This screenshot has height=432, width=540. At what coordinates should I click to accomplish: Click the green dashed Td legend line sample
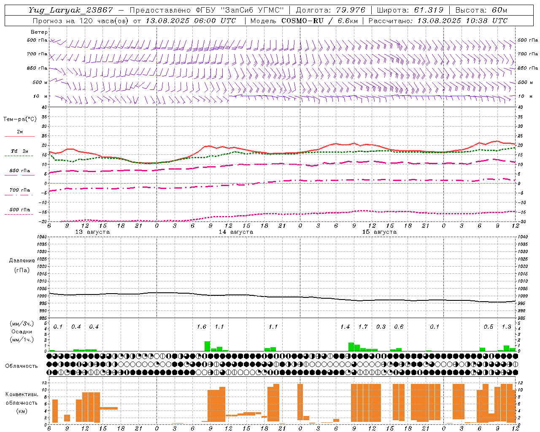19,156
